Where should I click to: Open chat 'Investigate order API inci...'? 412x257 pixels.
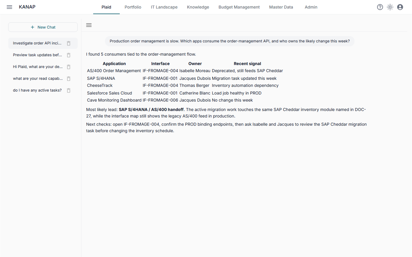37,43
